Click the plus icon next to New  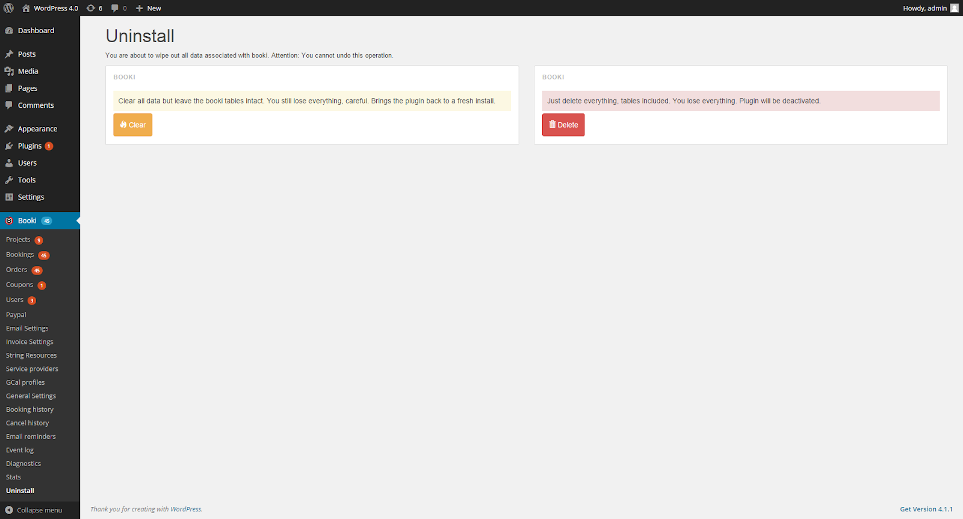click(139, 8)
